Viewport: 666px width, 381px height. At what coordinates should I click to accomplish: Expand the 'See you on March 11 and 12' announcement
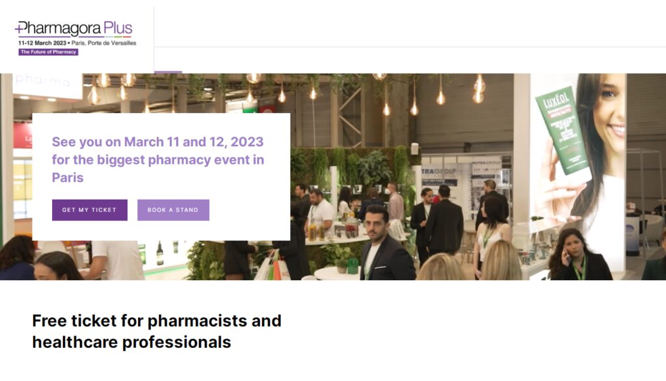coord(159,159)
